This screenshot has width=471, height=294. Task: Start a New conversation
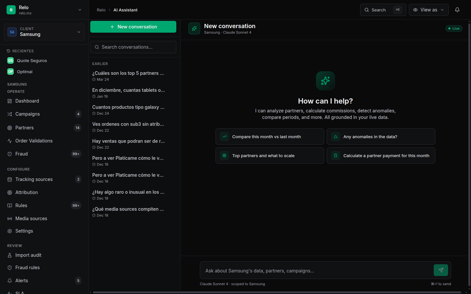[133, 27]
